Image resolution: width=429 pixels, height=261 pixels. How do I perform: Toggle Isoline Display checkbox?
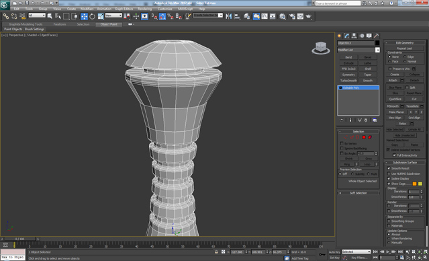pos(389,178)
